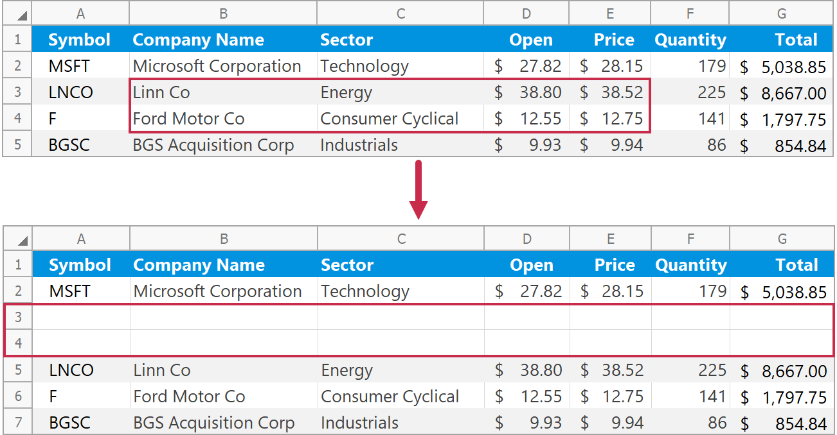Click Ford Motor Co in row 4

point(189,119)
